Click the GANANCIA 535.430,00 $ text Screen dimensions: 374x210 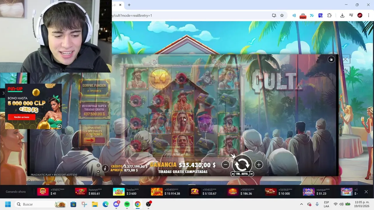[183, 165]
